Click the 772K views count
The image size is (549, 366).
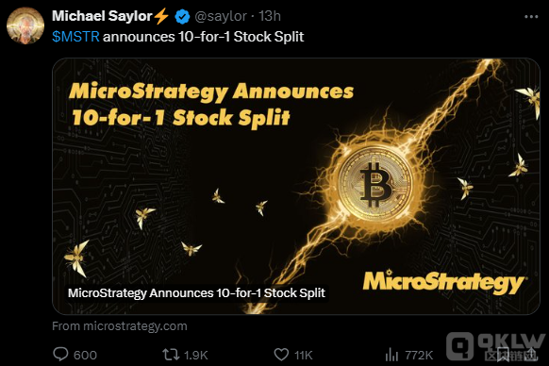419,355
